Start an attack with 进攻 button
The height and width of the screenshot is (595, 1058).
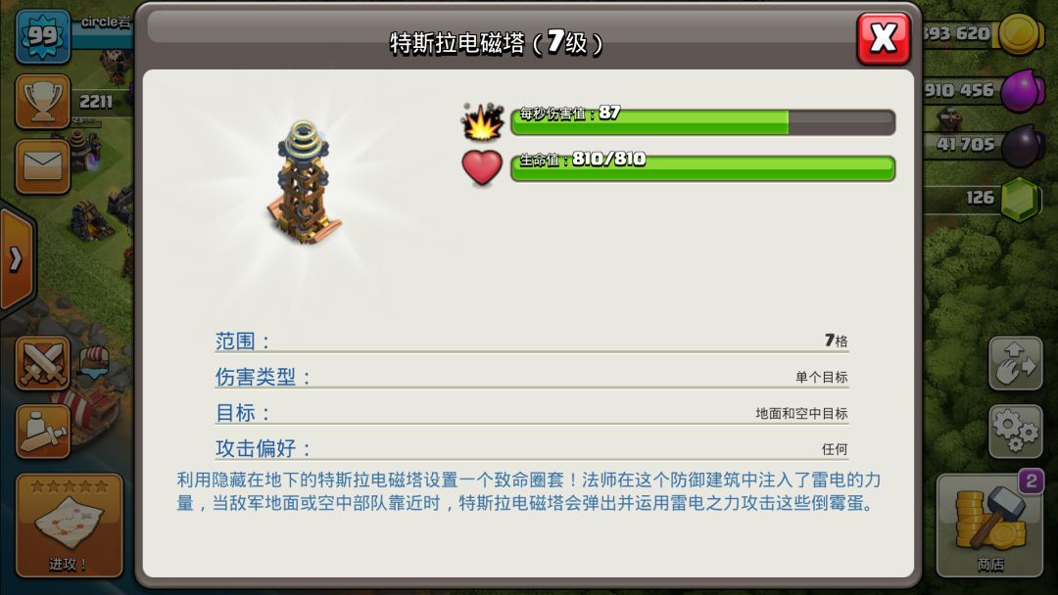69,525
